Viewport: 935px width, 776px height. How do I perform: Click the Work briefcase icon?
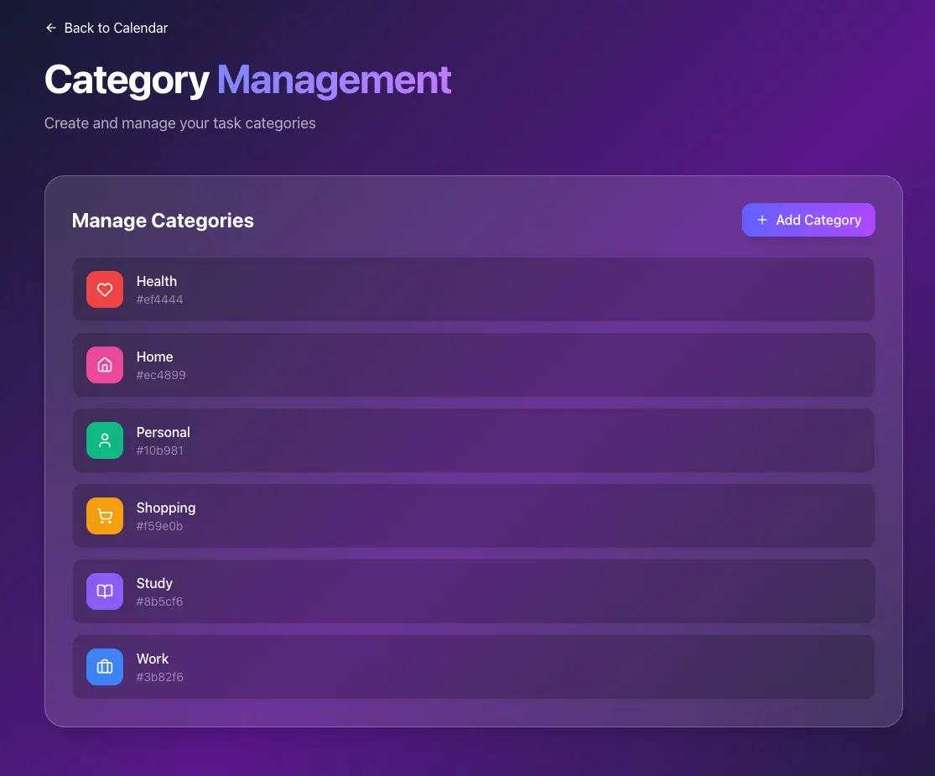tap(104, 667)
